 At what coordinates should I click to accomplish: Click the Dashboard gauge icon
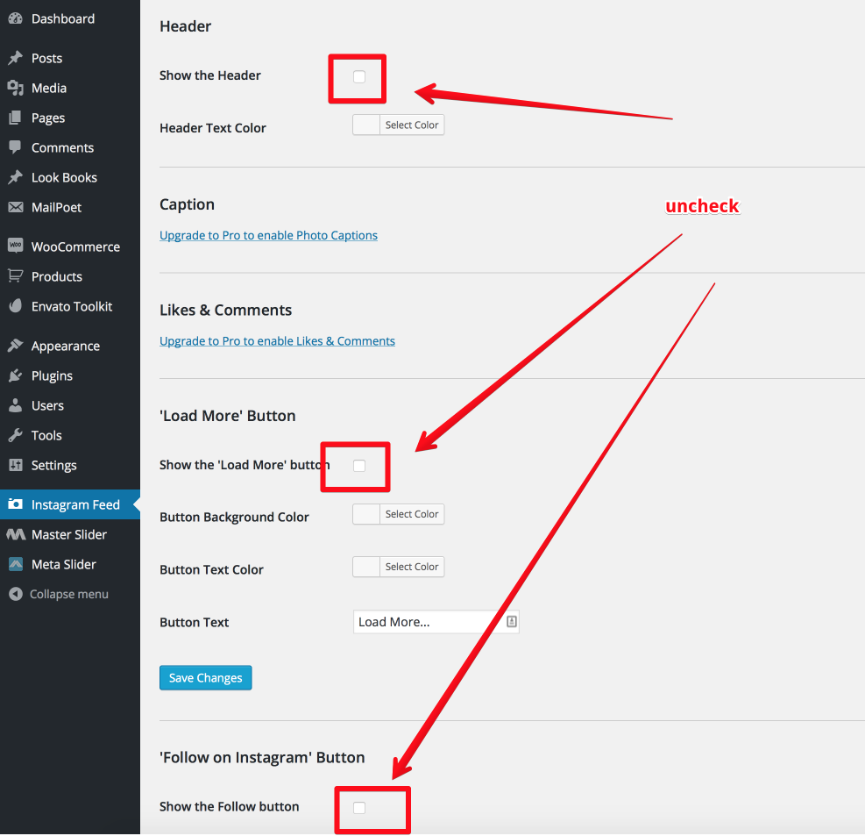click(x=16, y=18)
